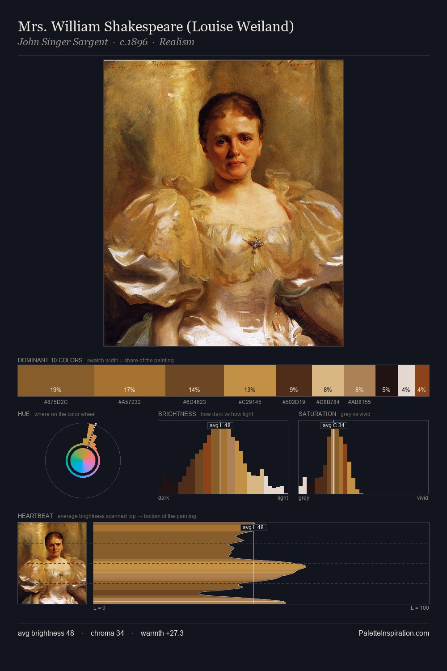This screenshot has height=671, width=447.
Task: Click the saturation histogram chart
Action: click(x=363, y=457)
